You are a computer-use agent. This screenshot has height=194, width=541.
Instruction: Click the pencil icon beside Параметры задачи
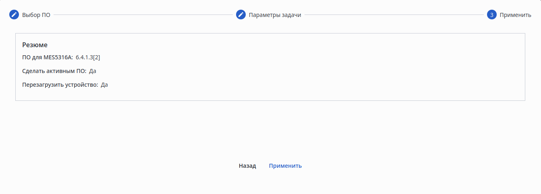241,15
